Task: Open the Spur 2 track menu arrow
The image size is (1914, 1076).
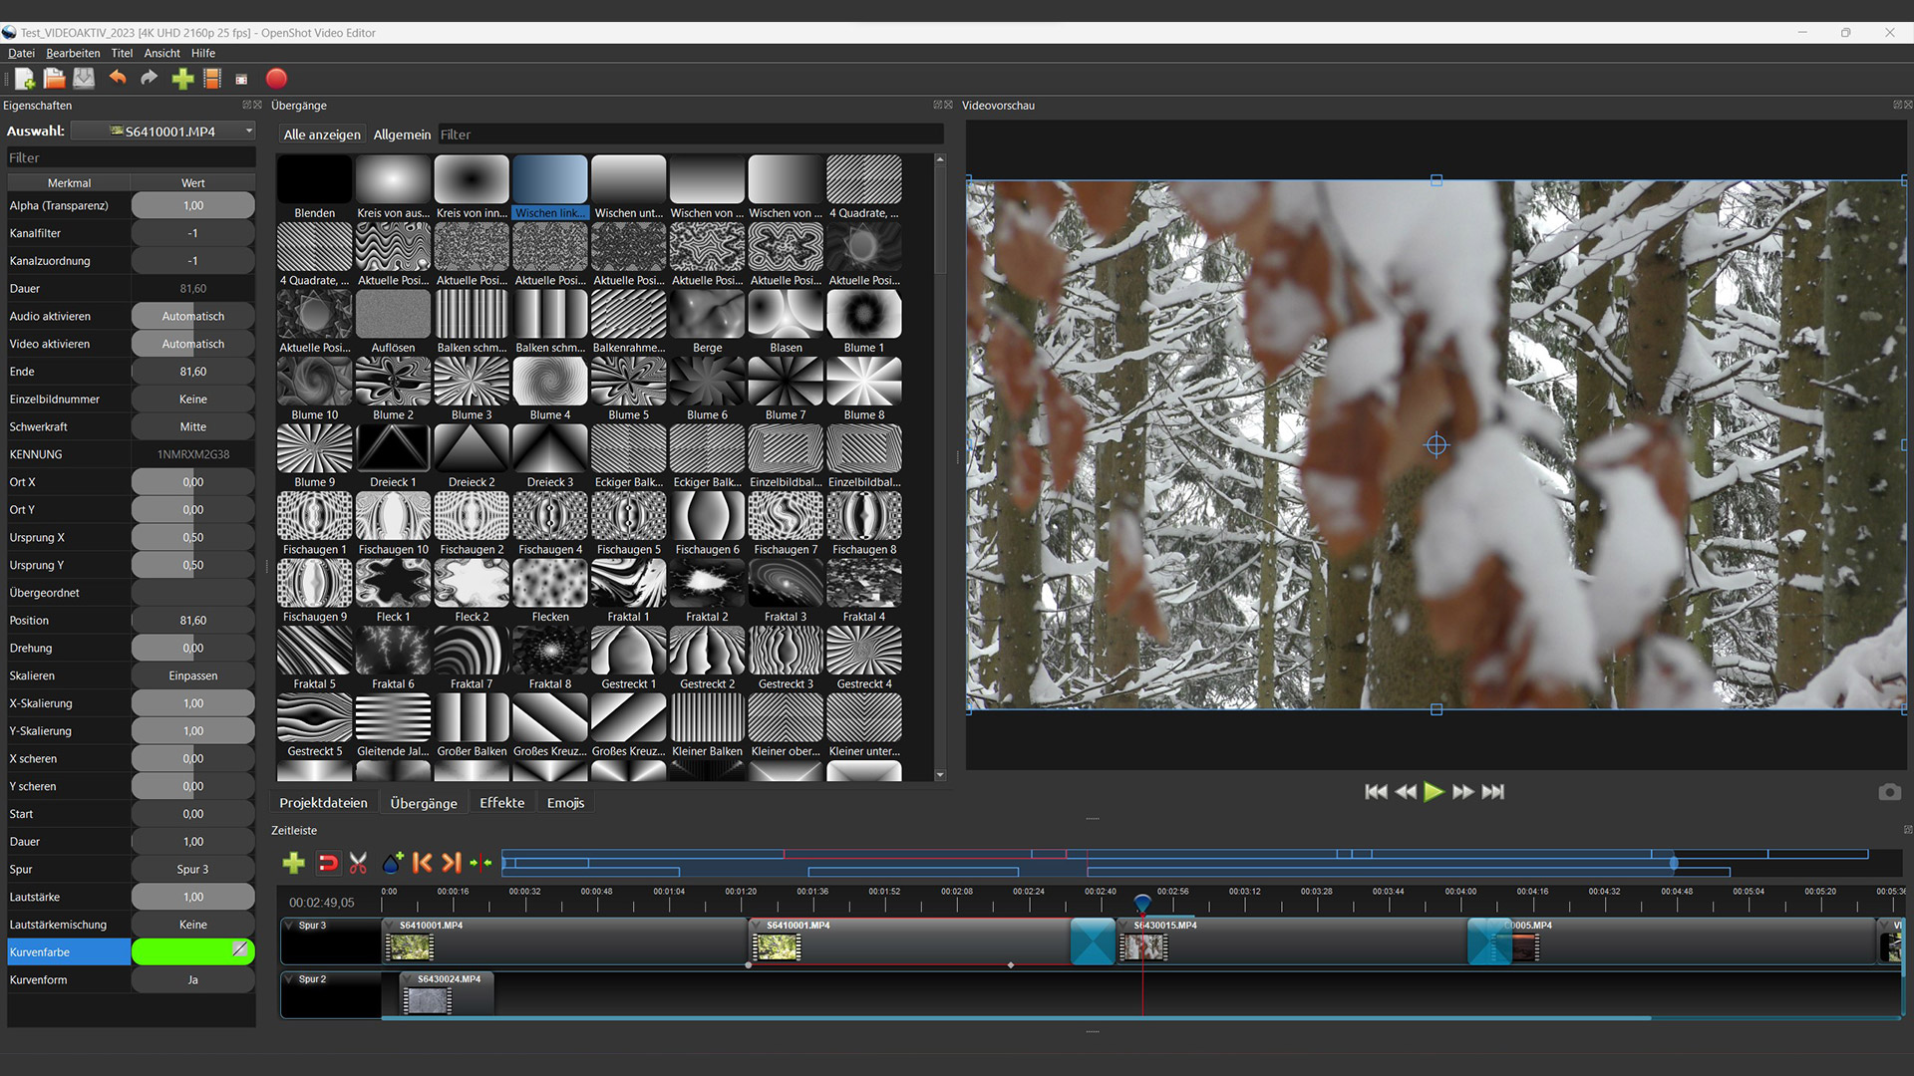Action: click(x=290, y=979)
